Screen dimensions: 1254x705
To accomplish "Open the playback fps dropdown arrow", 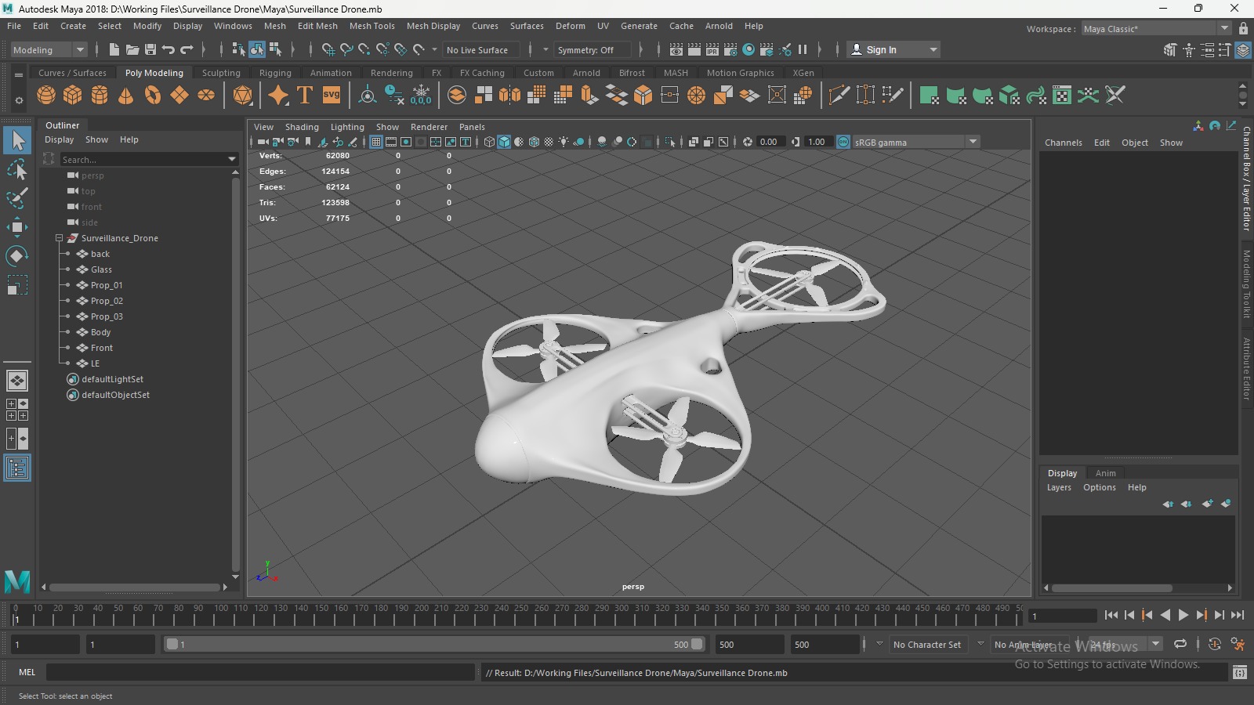I will pos(1155,644).
